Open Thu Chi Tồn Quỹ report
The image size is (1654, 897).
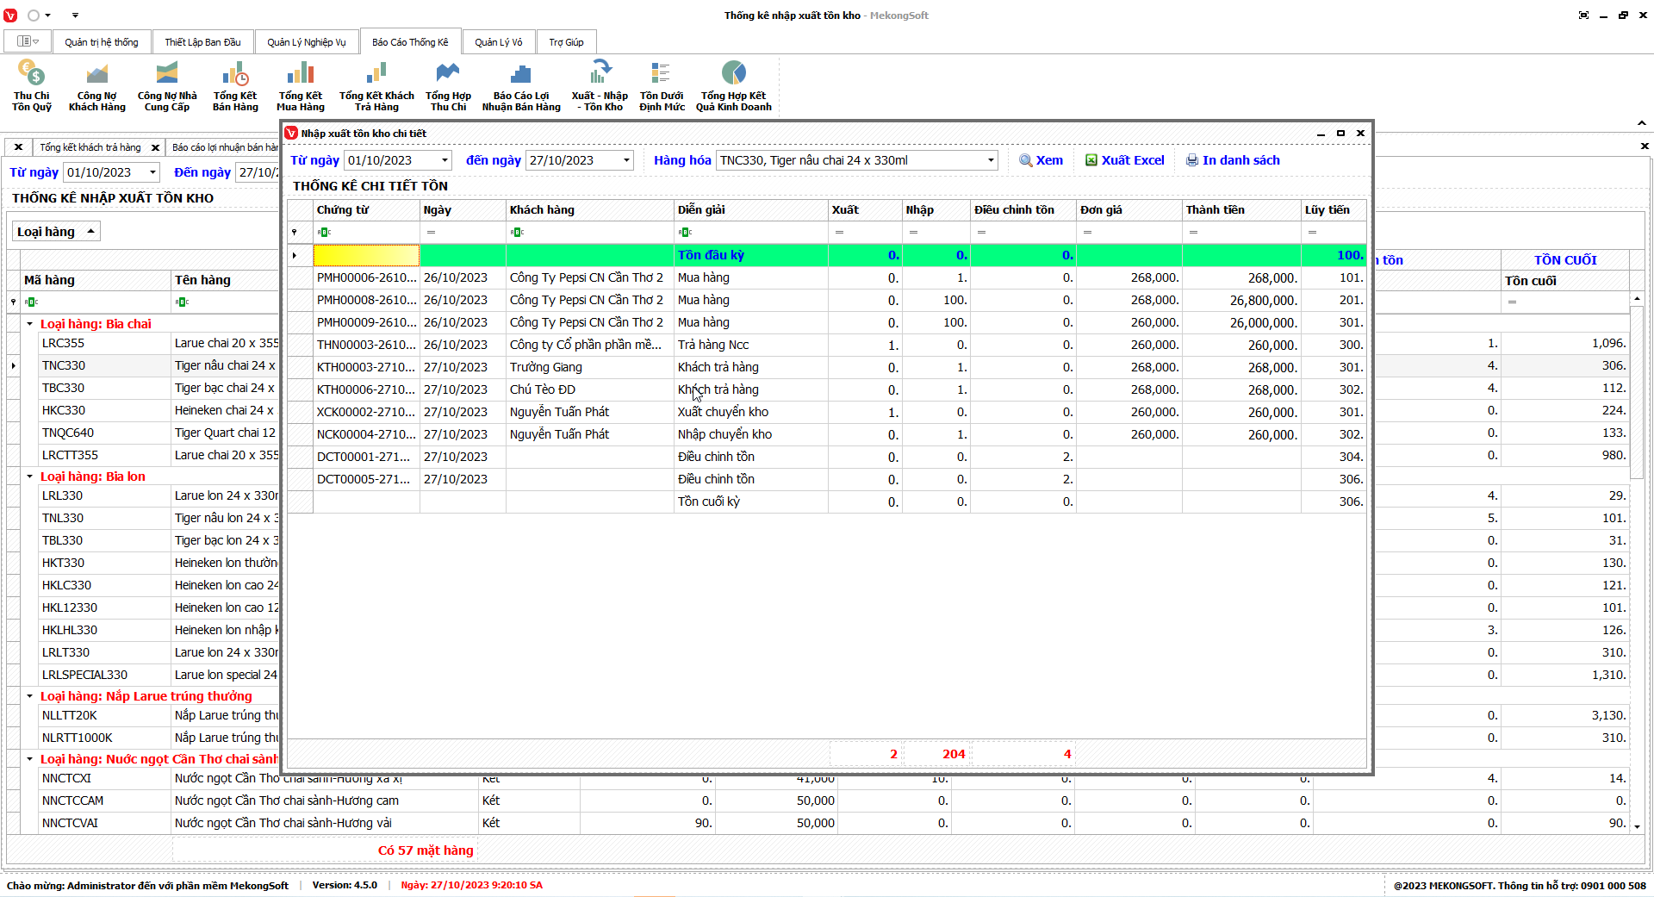[32, 85]
